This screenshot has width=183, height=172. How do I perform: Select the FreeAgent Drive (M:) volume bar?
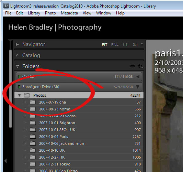pyautogui.click(x=79, y=87)
